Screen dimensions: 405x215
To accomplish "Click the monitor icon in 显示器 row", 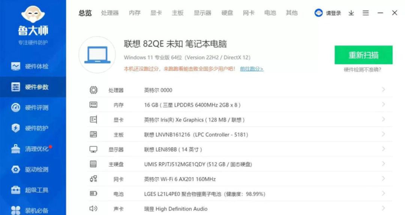I will click(x=93, y=149).
